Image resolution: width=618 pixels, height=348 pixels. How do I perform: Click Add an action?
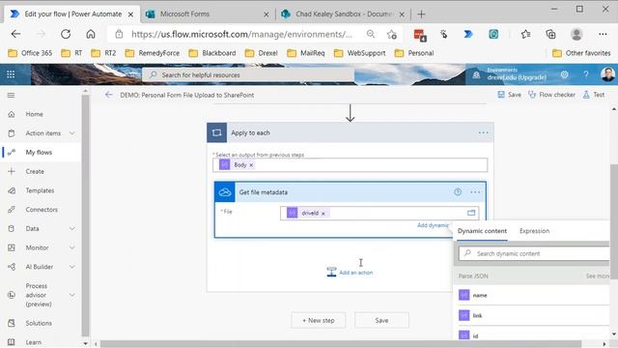click(350, 273)
